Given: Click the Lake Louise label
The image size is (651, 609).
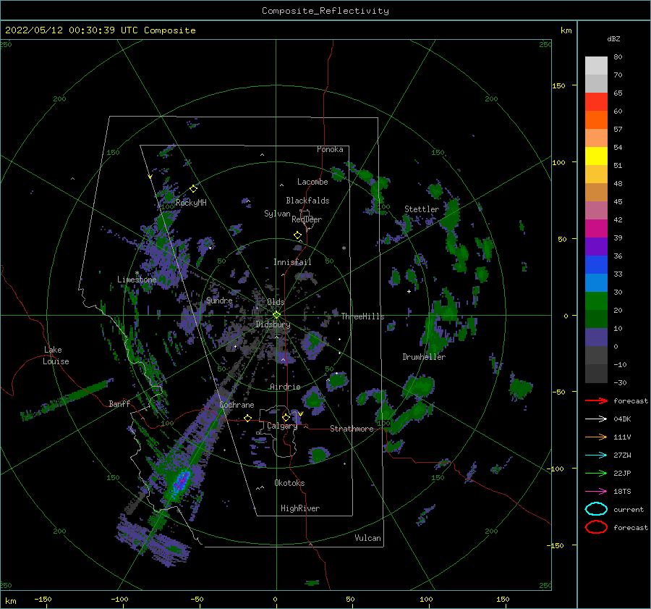Looking at the screenshot, I should point(56,356).
